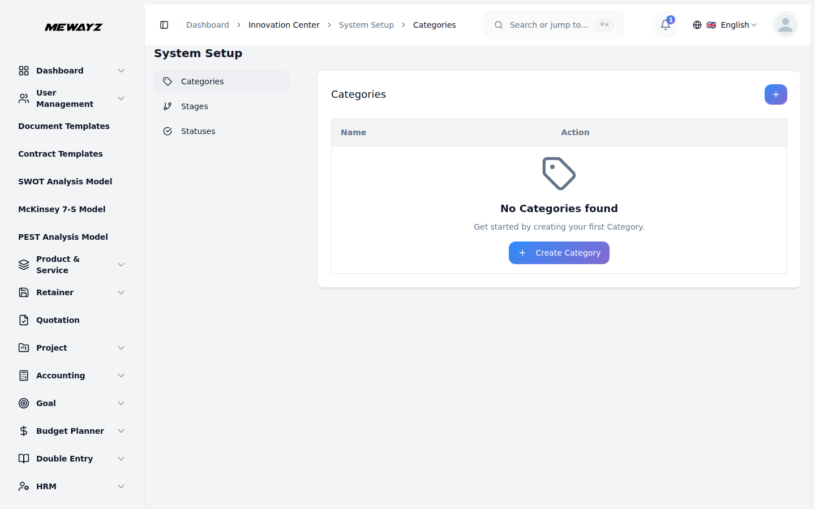Click the Budget Planner dollar icon
Image resolution: width=815 pixels, height=509 pixels.
point(24,431)
